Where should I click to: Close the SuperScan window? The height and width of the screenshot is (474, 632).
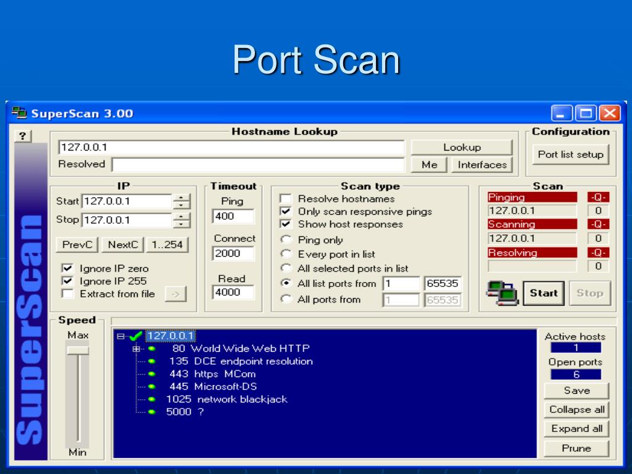point(610,114)
